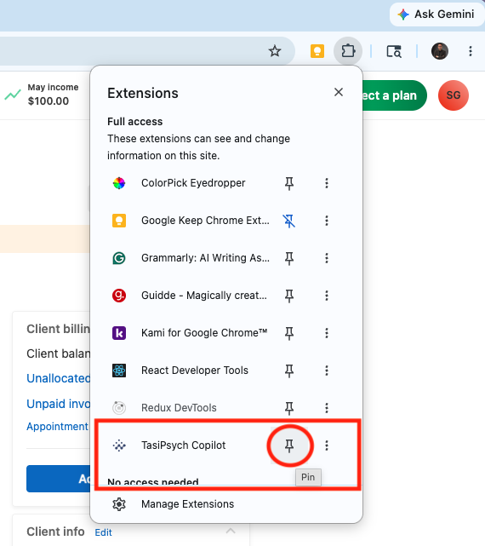Click the May income trend icon
The height and width of the screenshot is (546, 485).
click(x=13, y=95)
